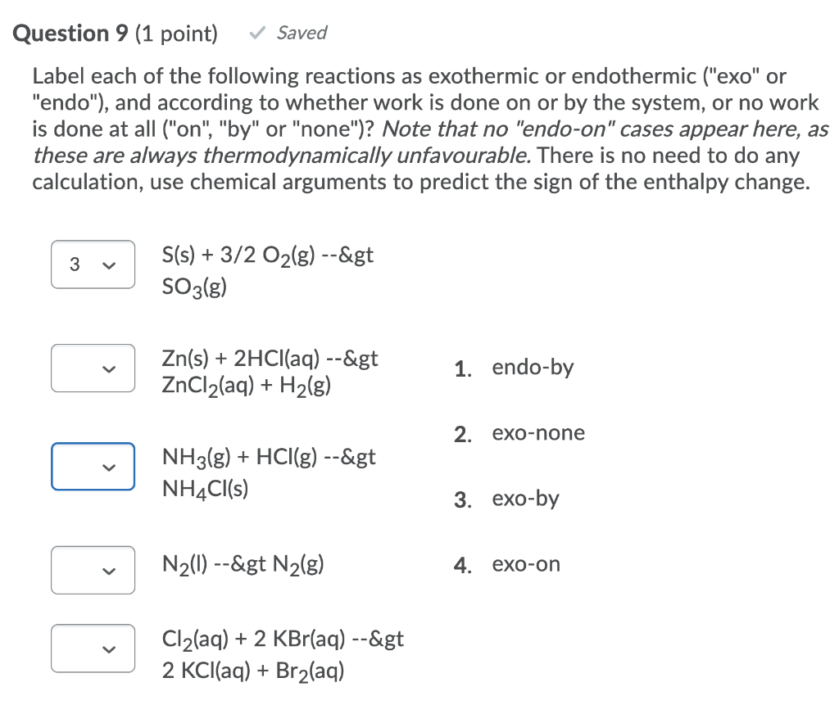Click the N2(l) to N2(g) equation text
Screen dimensions: 839x714
click(242, 564)
